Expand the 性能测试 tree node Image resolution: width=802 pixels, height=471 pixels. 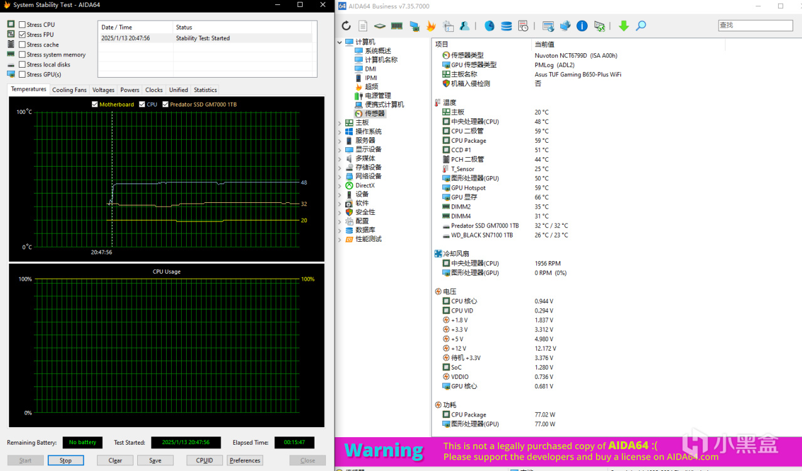point(340,239)
